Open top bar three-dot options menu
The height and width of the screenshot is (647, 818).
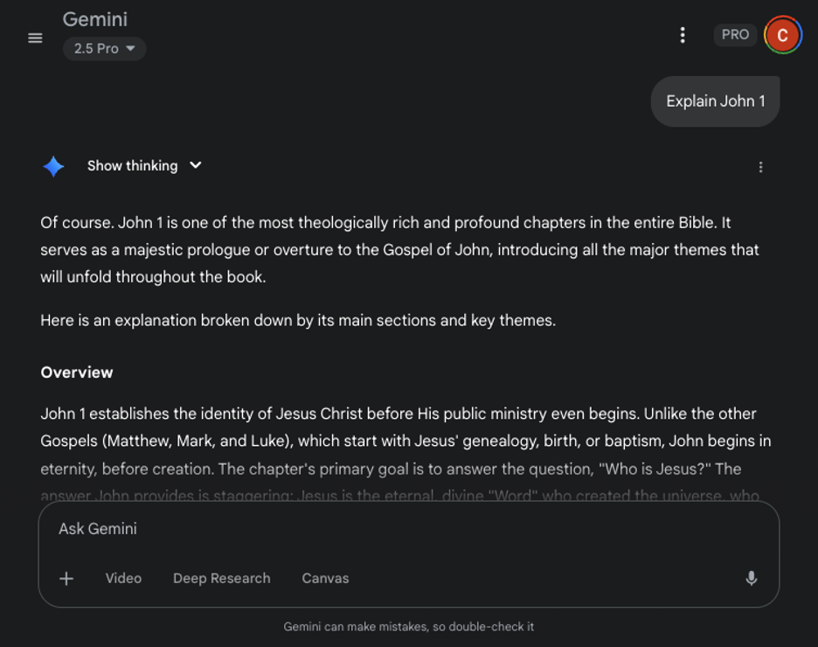tap(683, 35)
